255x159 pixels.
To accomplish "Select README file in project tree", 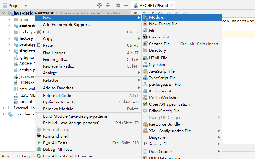I will (x=24, y=95).
